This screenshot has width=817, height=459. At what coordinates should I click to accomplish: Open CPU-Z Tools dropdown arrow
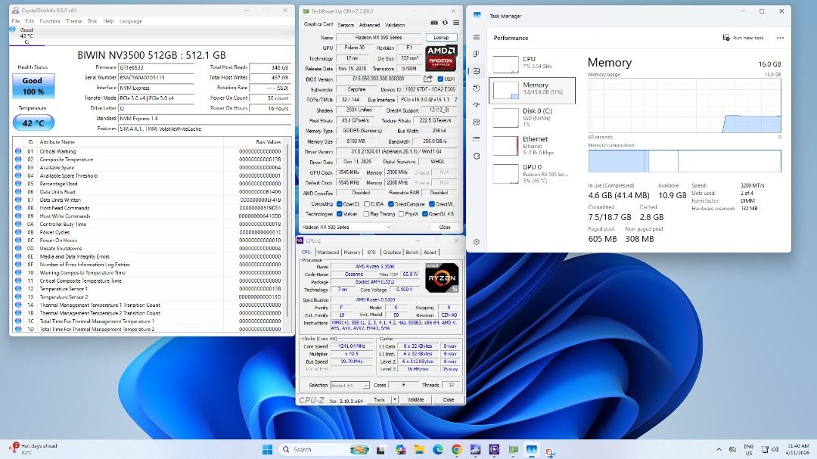[x=394, y=399]
